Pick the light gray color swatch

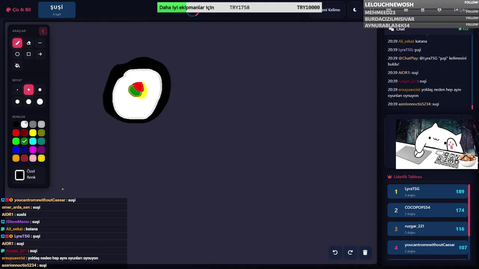point(42,124)
